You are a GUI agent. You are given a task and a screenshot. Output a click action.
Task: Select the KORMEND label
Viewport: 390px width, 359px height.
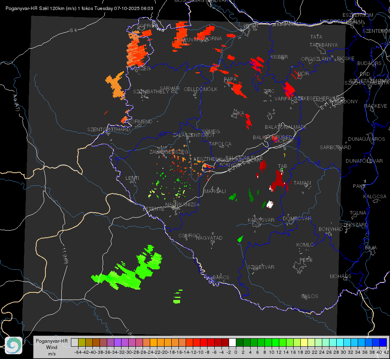tap(139, 122)
